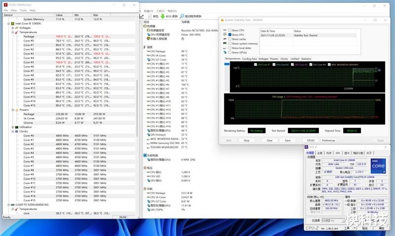The image size is (395, 236).
Task: Click the driver update magnifier icon
Action: click(x=182, y=16)
